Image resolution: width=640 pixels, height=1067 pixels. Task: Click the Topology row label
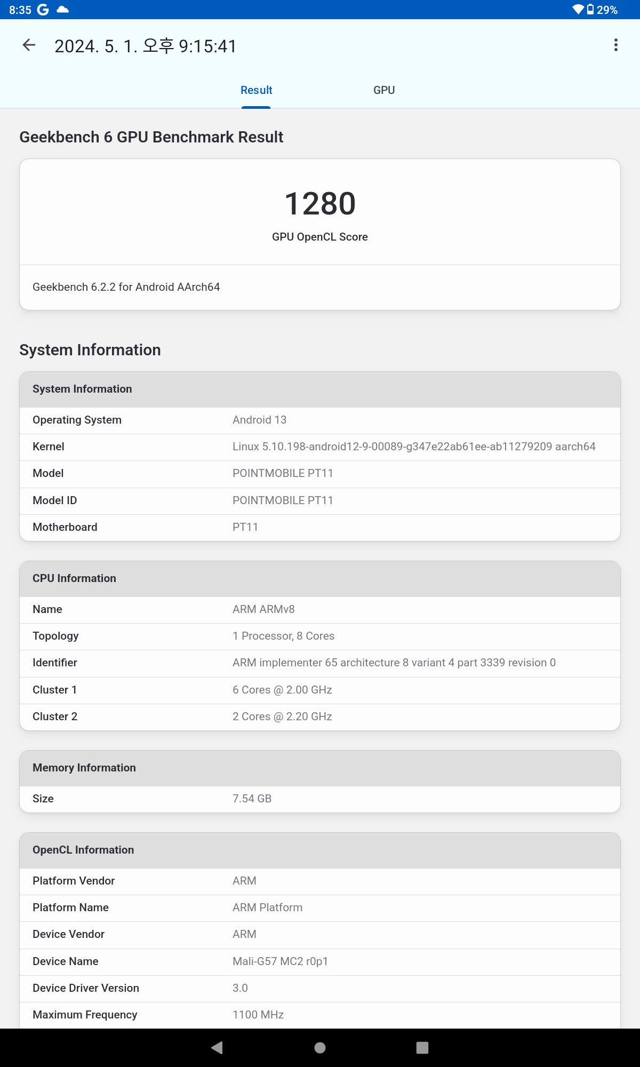[55, 636]
